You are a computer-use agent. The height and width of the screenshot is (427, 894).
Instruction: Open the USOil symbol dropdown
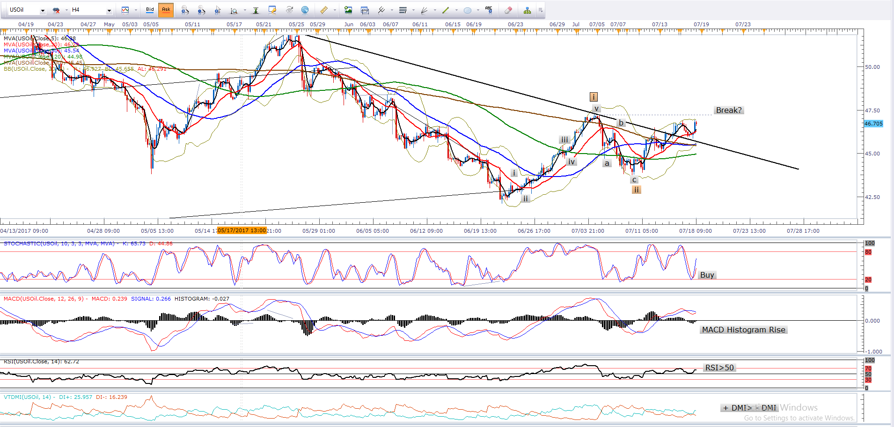click(43, 10)
